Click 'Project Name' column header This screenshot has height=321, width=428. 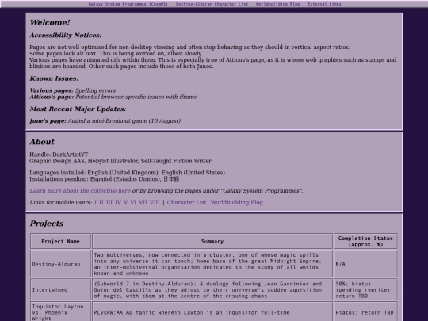pos(60,241)
